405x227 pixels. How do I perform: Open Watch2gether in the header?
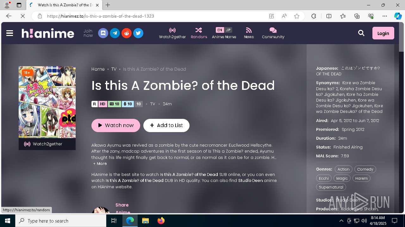(x=172, y=33)
